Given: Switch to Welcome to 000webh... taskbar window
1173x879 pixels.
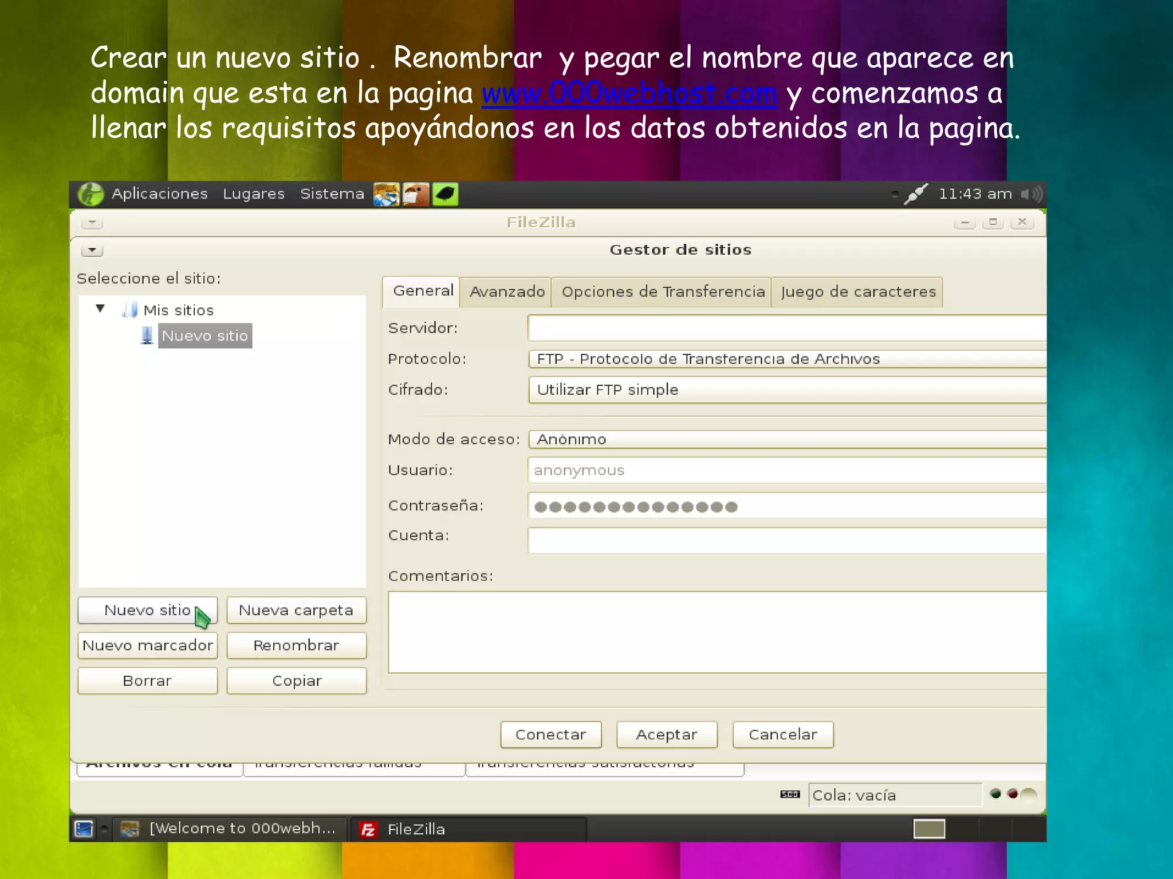Looking at the screenshot, I should tap(230, 829).
